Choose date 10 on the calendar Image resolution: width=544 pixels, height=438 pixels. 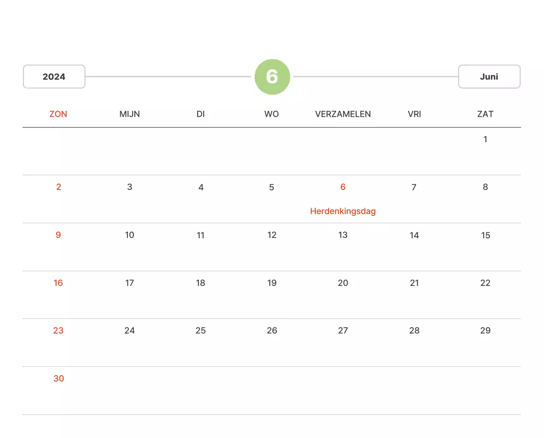coord(130,235)
